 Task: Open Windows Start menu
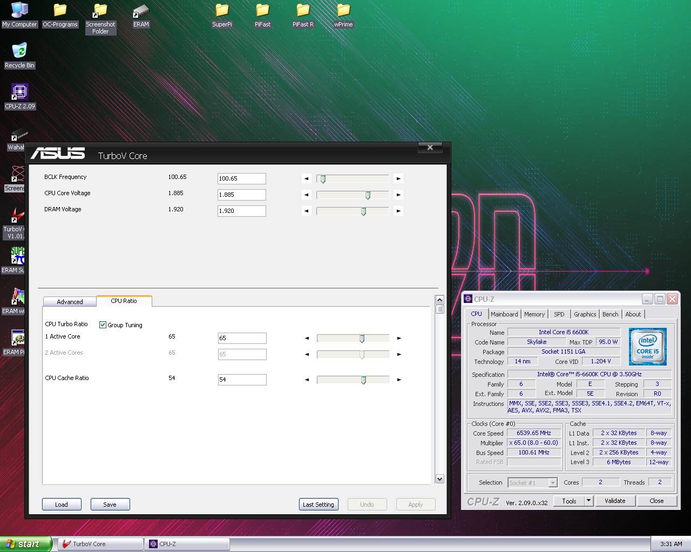(x=26, y=544)
